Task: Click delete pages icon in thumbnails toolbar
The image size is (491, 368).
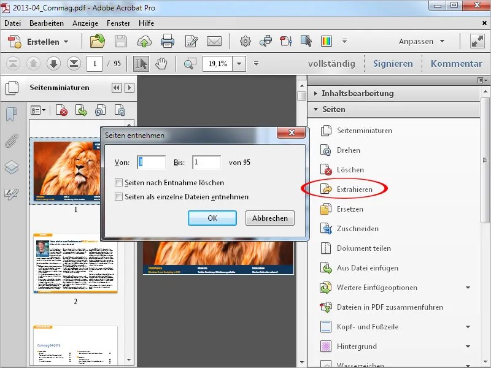Action: [62, 110]
